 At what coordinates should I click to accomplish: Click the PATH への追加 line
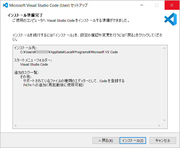coord(53,85)
